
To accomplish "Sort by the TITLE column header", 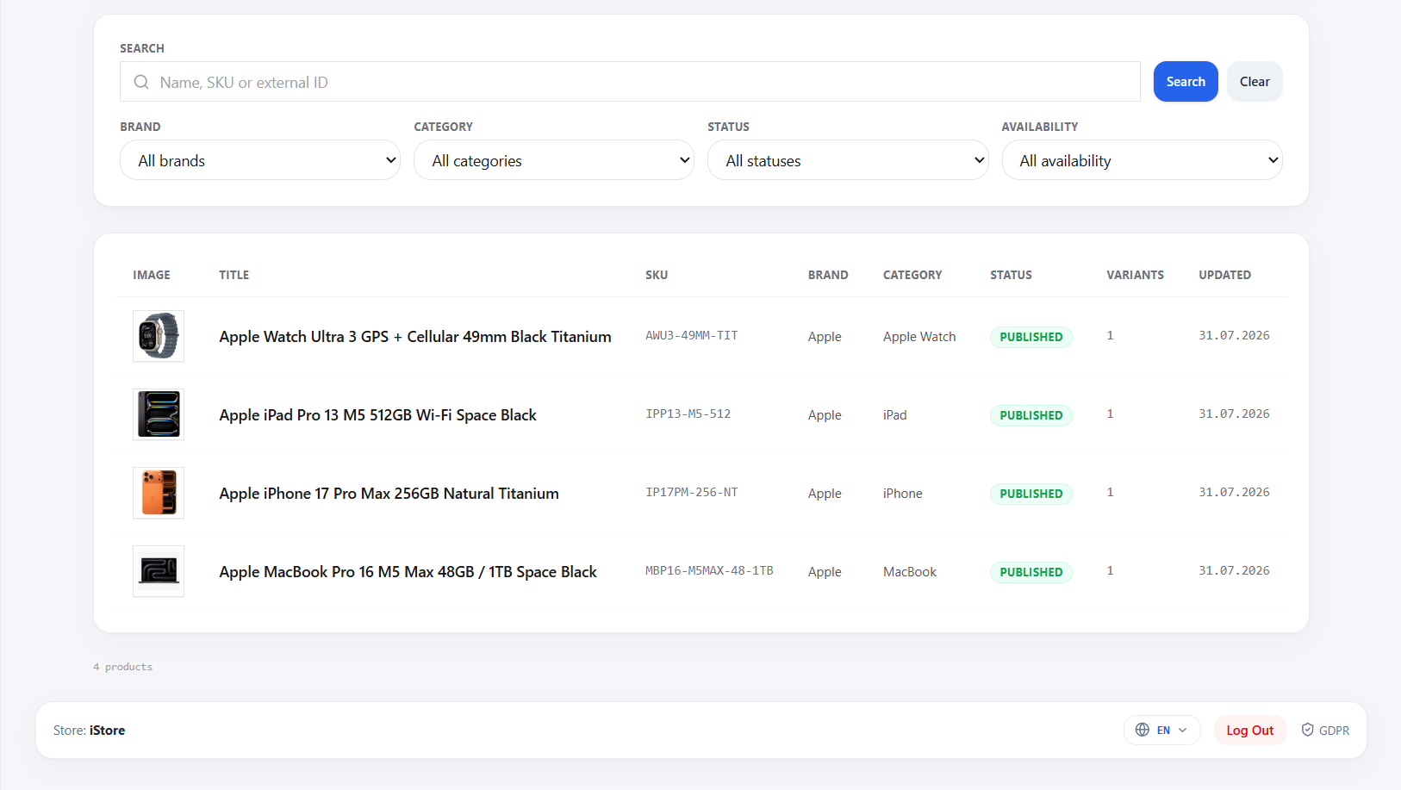I will tap(233, 275).
